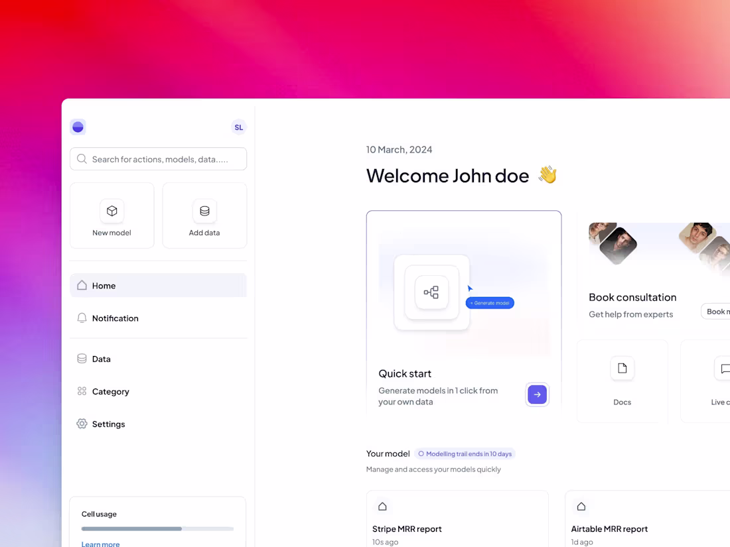
Task: Click the Docs document icon
Action: tap(622, 369)
